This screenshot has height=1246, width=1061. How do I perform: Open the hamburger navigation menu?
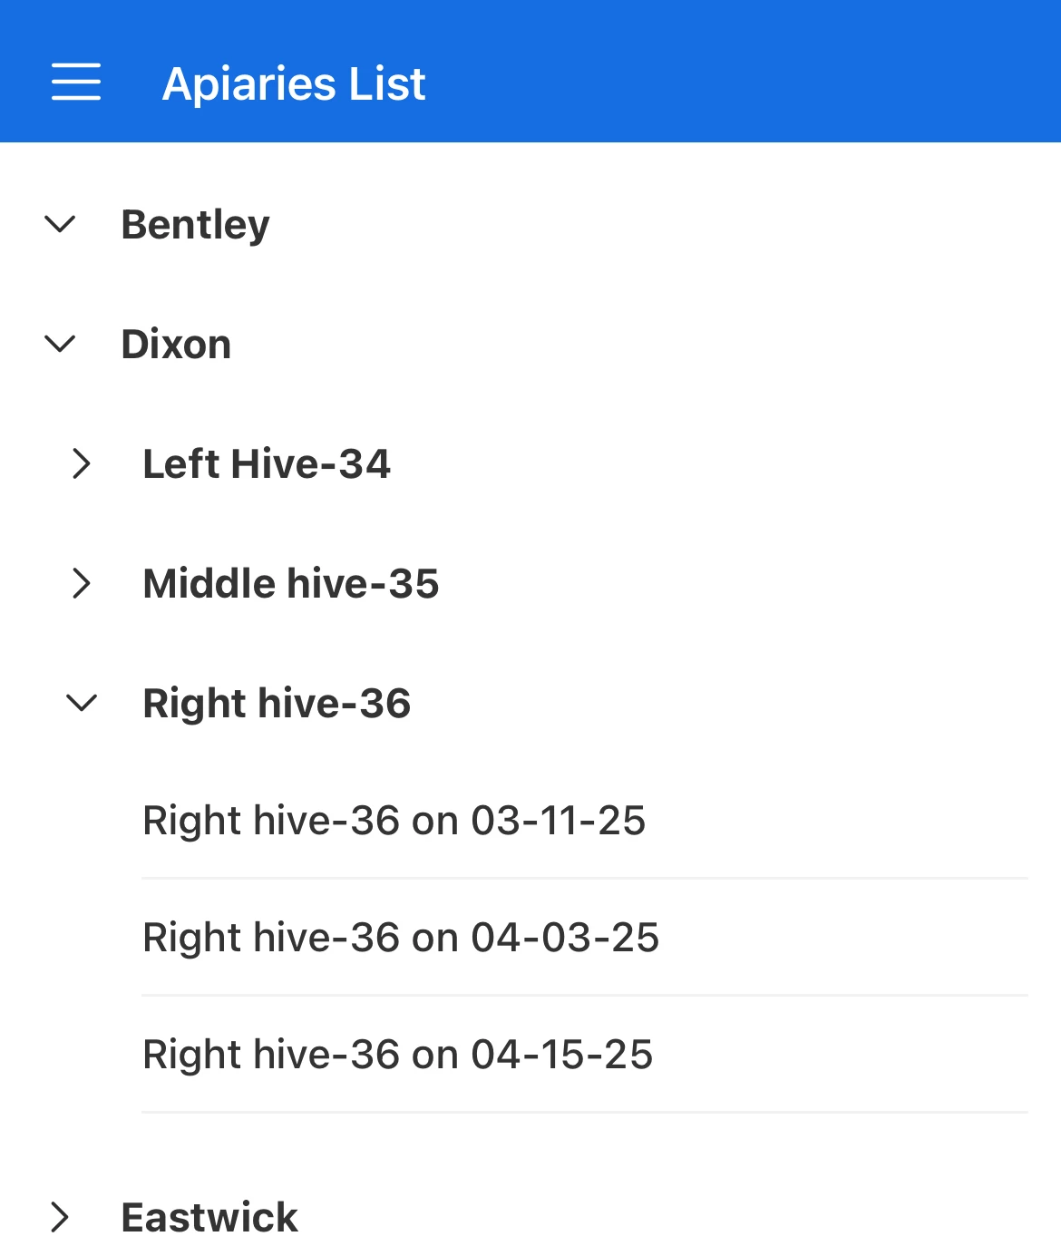tap(76, 83)
